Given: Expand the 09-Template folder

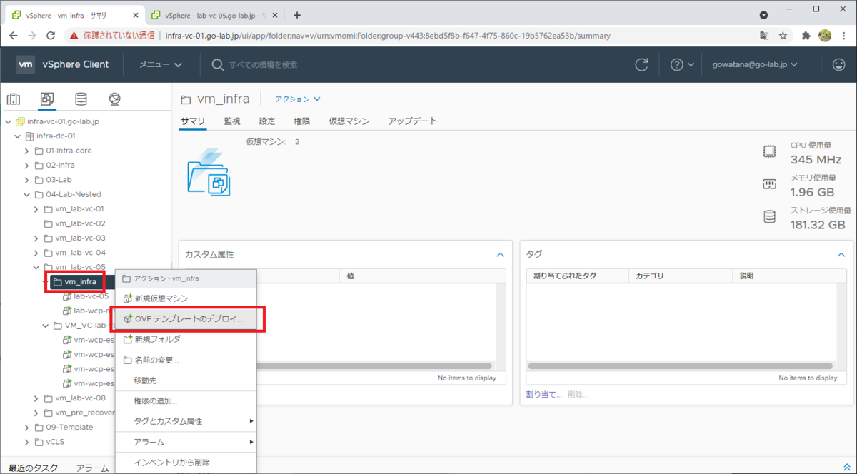Looking at the screenshot, I should point(27,427).
